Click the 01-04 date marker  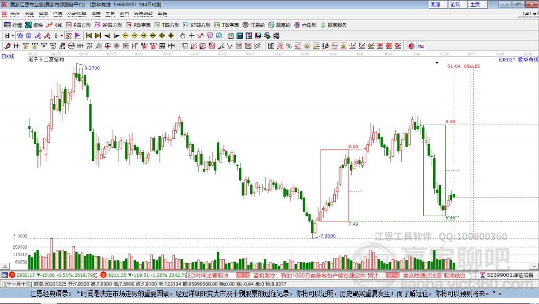point(454,66)
